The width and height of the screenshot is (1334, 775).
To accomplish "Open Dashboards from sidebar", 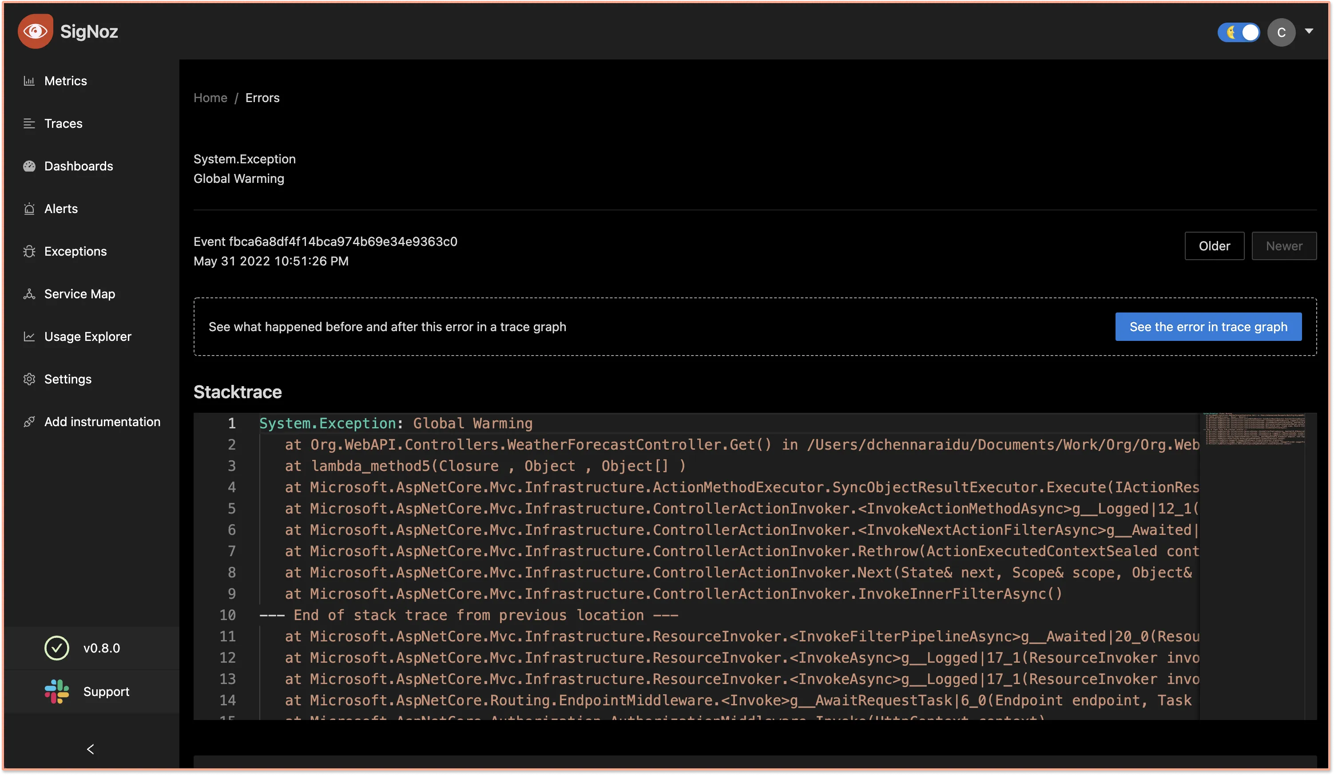I will 79,166.
